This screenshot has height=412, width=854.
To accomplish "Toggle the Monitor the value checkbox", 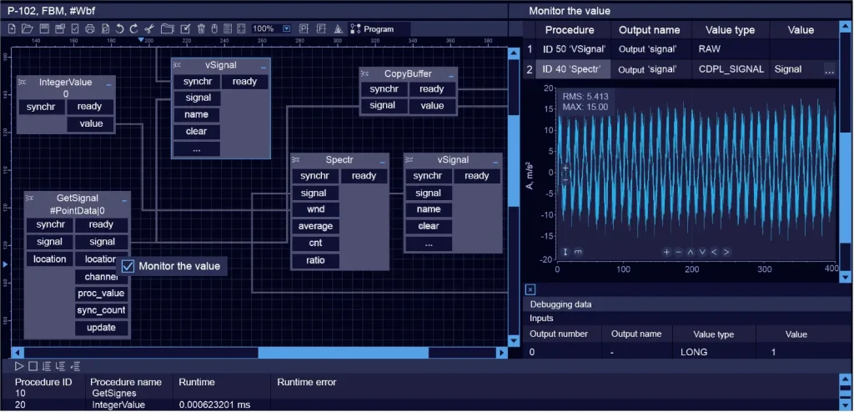I will click(x=128, y=266).
